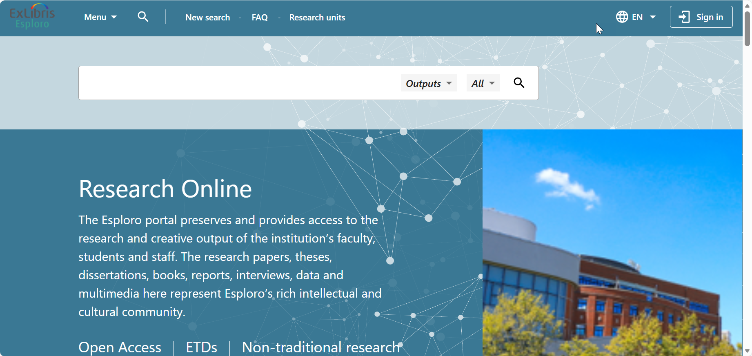752x356 pixels.
Task: Open the header search magnifier icon
Action: click(143, 17)
